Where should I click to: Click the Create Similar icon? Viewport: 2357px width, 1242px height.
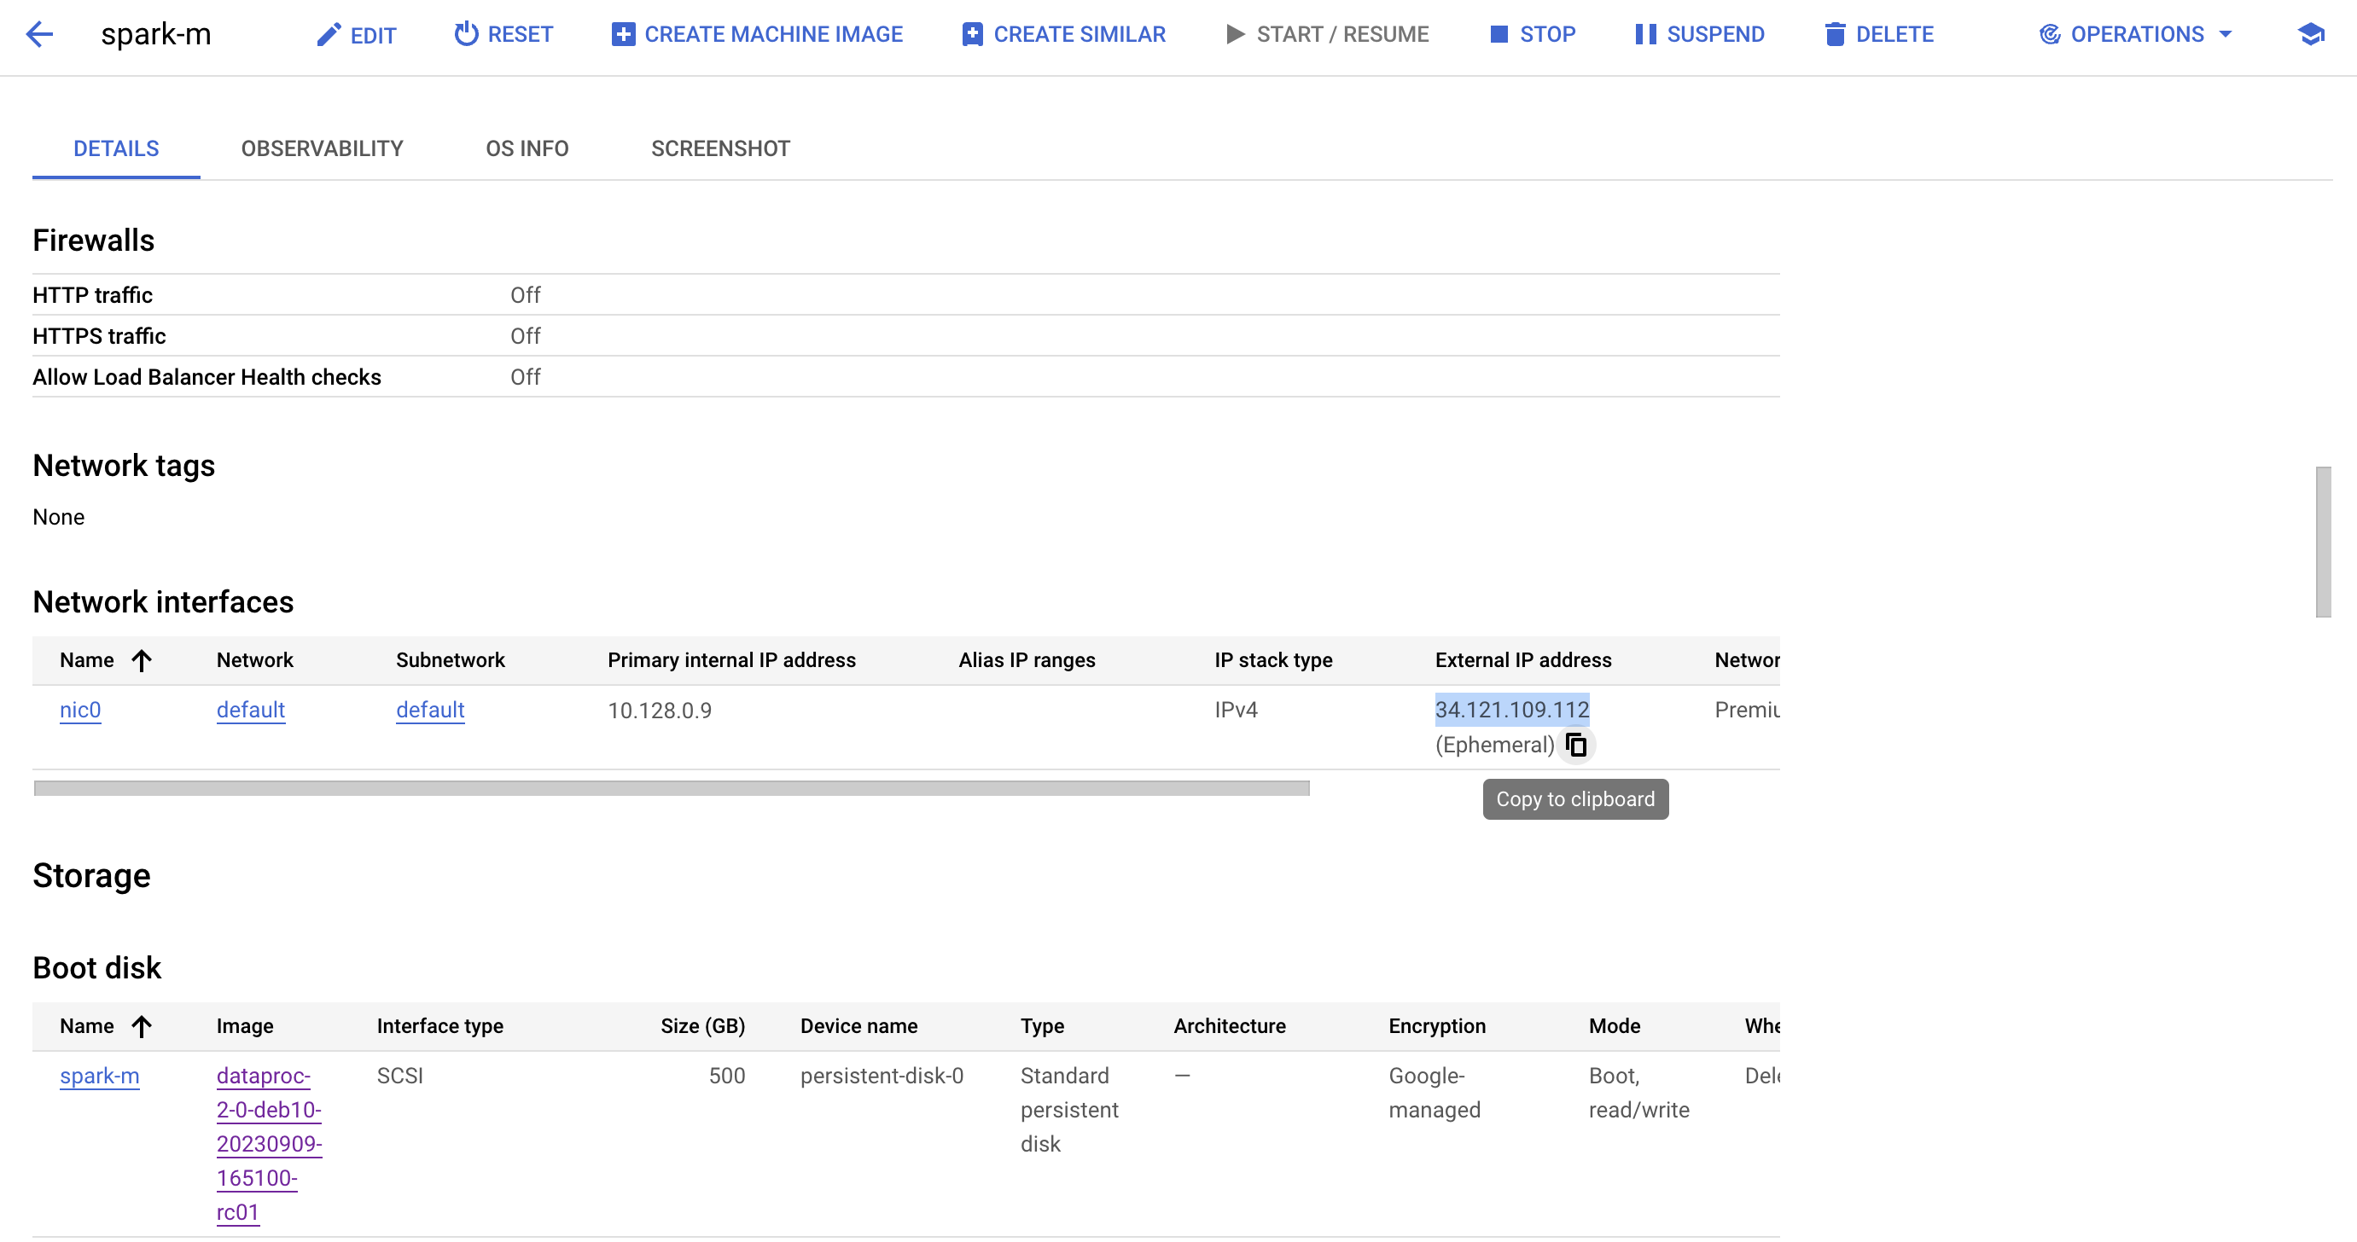pos(972,34)
